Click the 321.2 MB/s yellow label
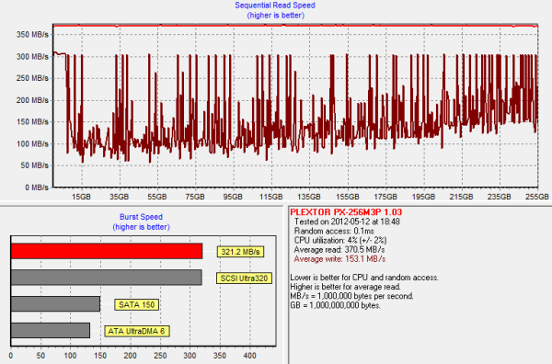The width and height of the screenshot is (552, 364). 240,252
